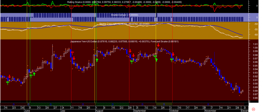Click the red M icon in the bottom-right corner

(253, 109)
